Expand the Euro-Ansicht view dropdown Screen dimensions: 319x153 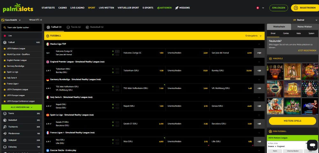click(12, 20)
